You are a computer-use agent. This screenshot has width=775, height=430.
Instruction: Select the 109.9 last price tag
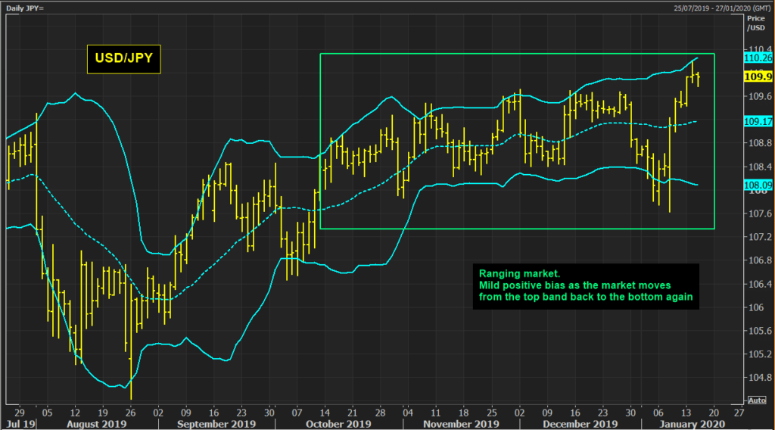coord(758,76)
